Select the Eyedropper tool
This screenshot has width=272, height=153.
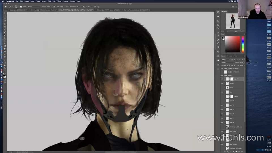tap(5, 29)
